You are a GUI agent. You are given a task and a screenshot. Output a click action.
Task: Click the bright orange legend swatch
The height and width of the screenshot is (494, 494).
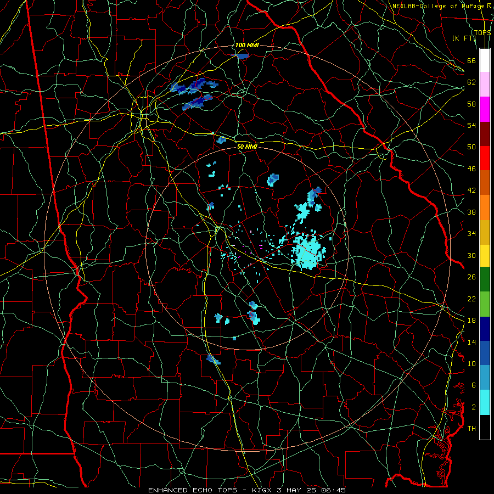pos(485,207)
